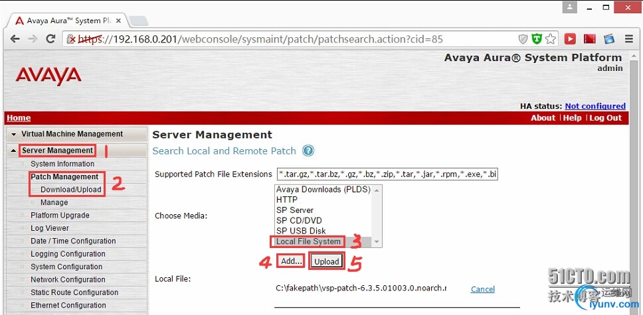Cancel the selected local file
This screenshot has height=315, width=643.
(x=483, y=289)
